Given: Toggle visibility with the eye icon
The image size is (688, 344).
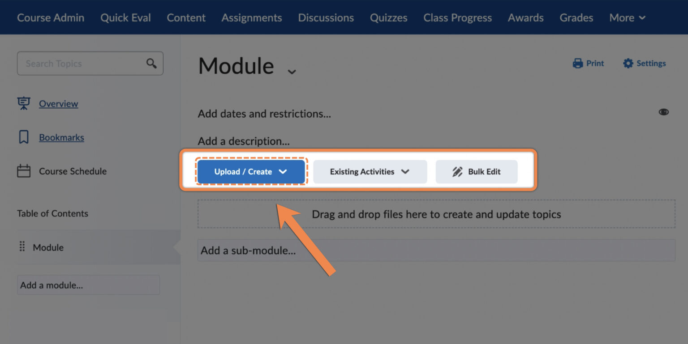Looking at the screenshot, I should [x=664, y=112].
